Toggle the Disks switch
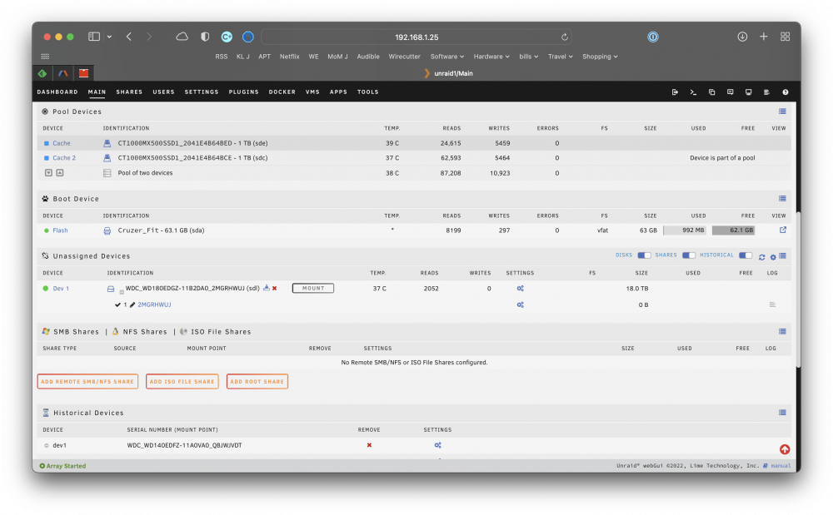Viewport: 833px width, 515px height. pyautogui.click(x=644, y=255)
